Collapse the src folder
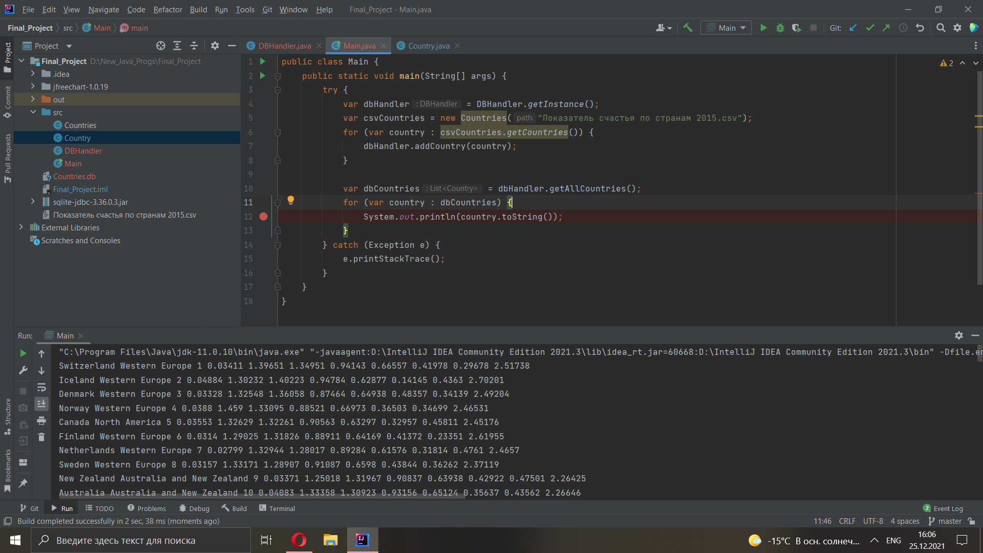983x553 pixels. pyautogui.click(x=33, y=112)
